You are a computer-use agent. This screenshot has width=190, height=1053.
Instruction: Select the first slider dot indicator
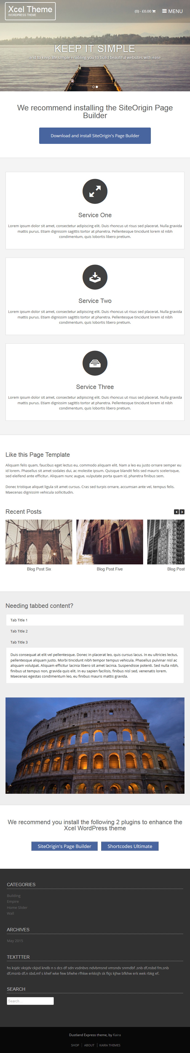point(93,87)
